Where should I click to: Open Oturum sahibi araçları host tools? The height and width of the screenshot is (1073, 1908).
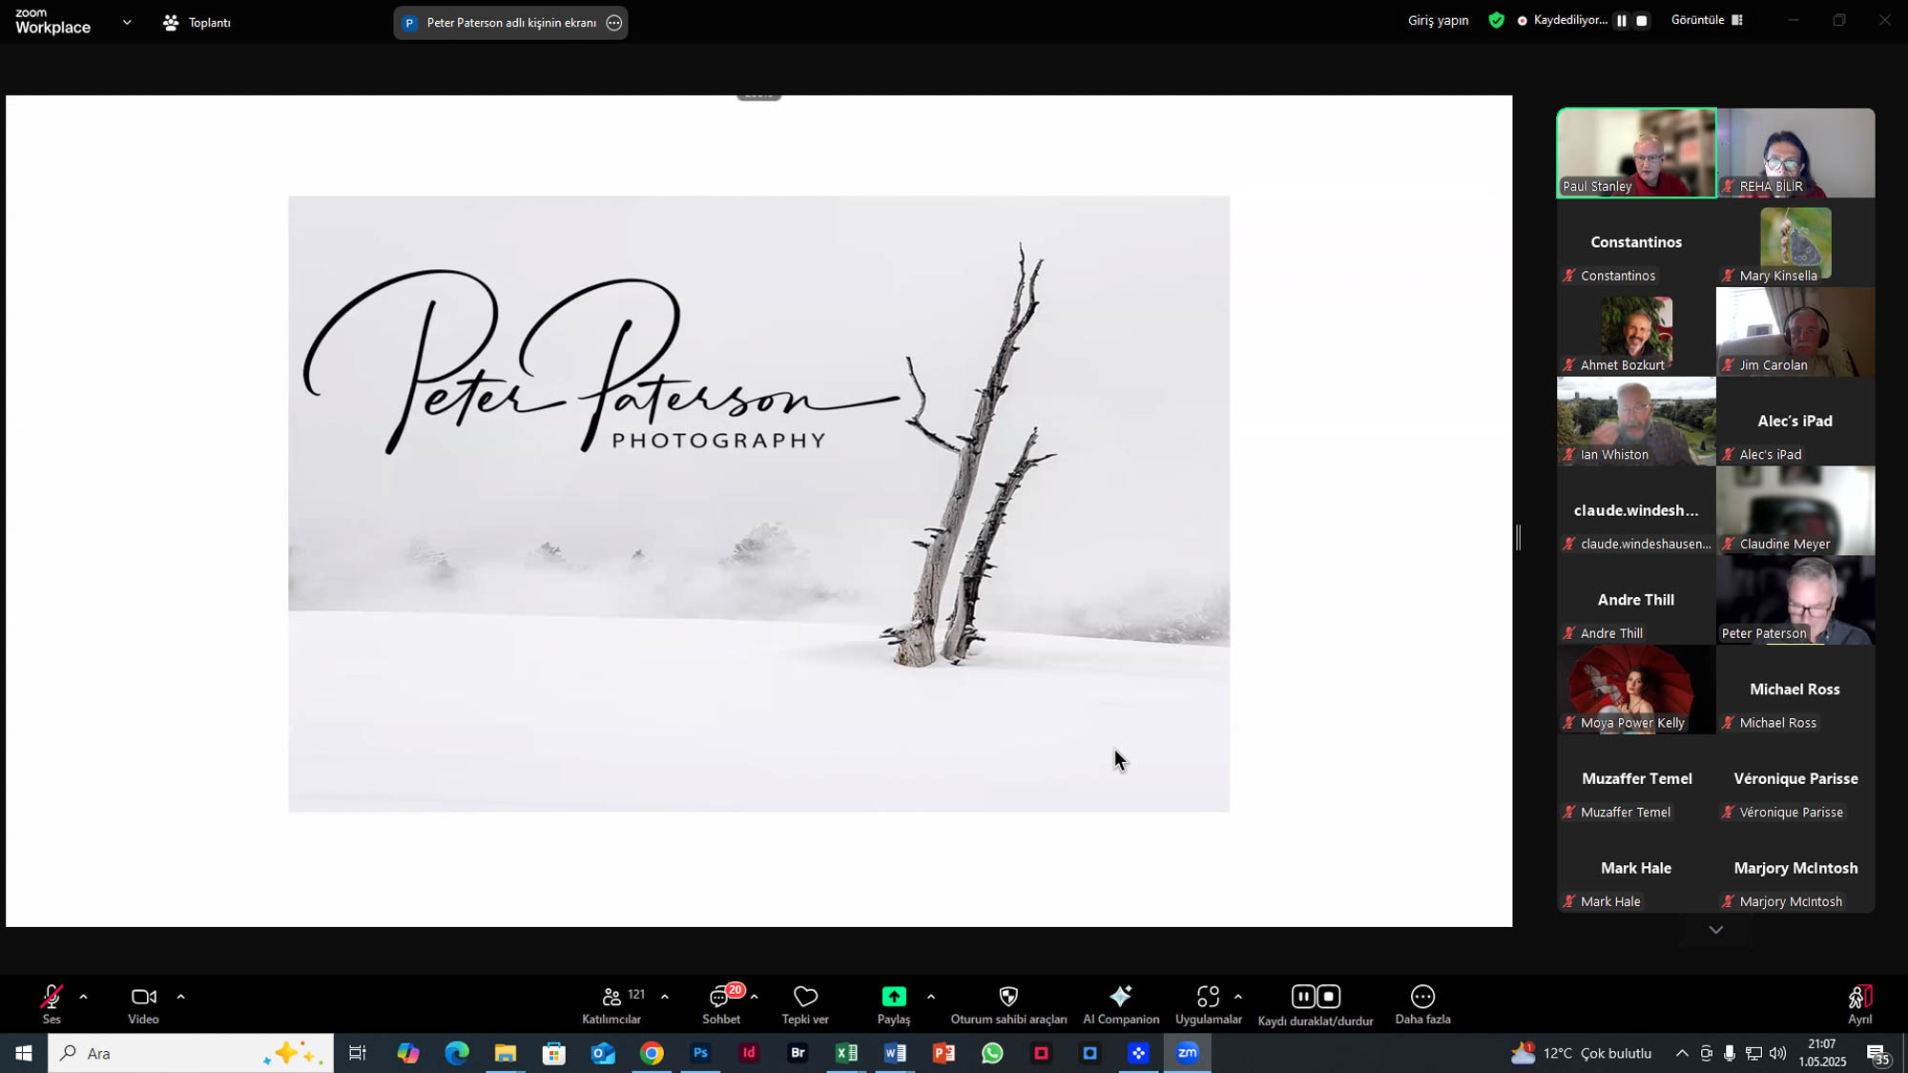pos(1008,1004)
